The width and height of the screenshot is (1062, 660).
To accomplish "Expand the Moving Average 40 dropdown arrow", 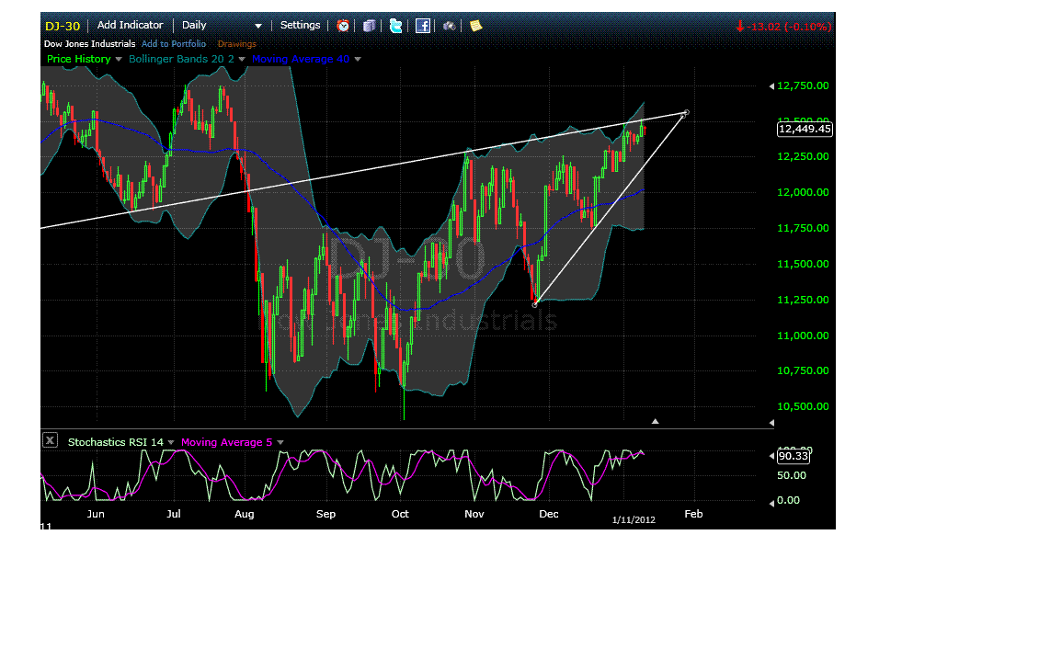I will click(358, 59).
